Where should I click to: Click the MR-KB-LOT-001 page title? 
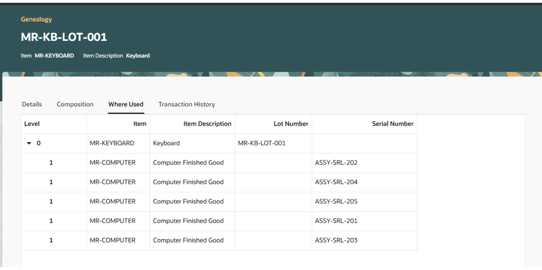[64, 37]
